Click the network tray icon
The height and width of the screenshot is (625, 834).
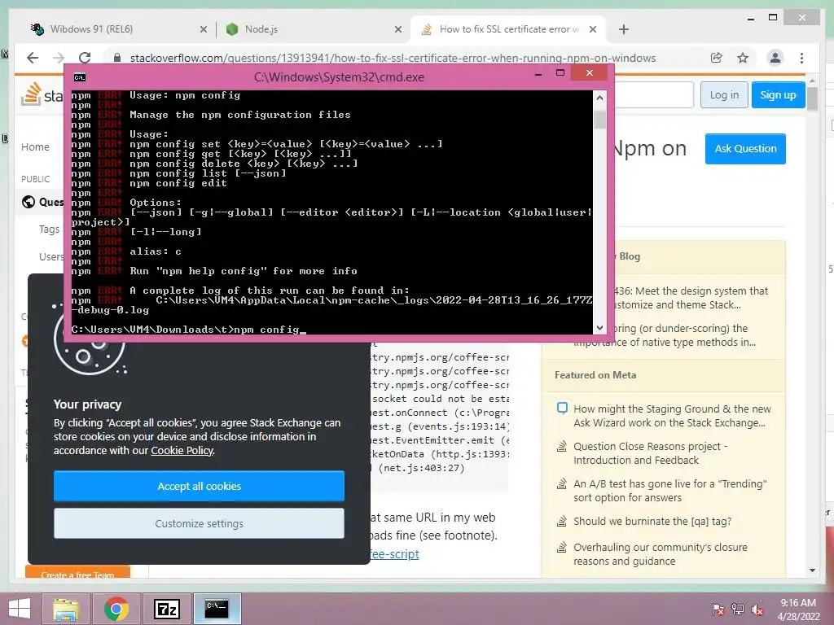pyautogui.click(x=738, y=610)
